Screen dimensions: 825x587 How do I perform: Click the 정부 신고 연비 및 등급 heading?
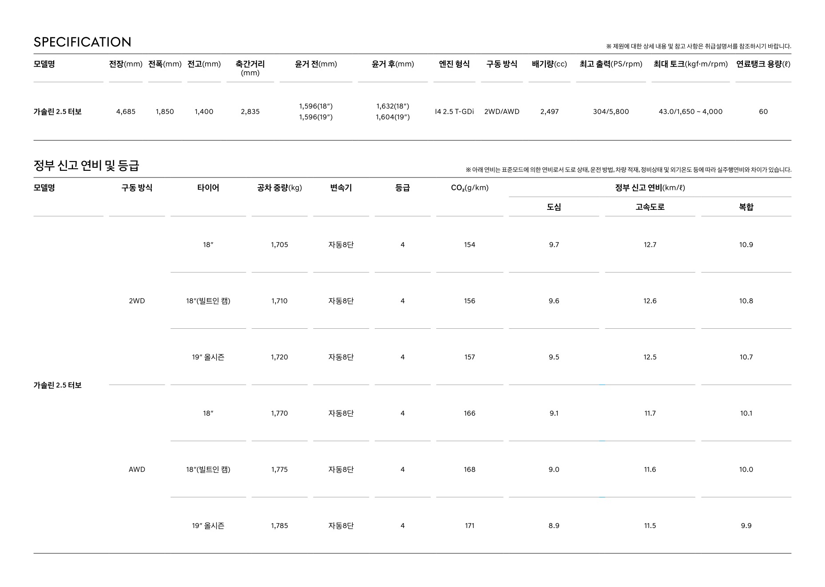(x=86, y=165)
